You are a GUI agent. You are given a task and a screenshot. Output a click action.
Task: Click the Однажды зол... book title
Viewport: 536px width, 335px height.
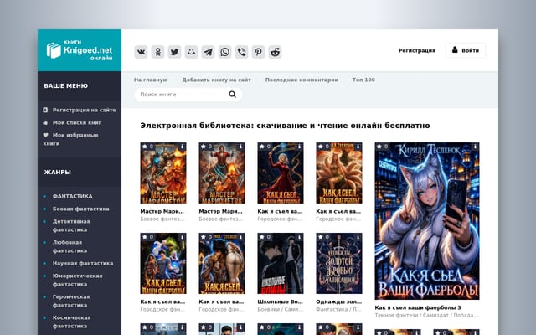click(338, 301)
